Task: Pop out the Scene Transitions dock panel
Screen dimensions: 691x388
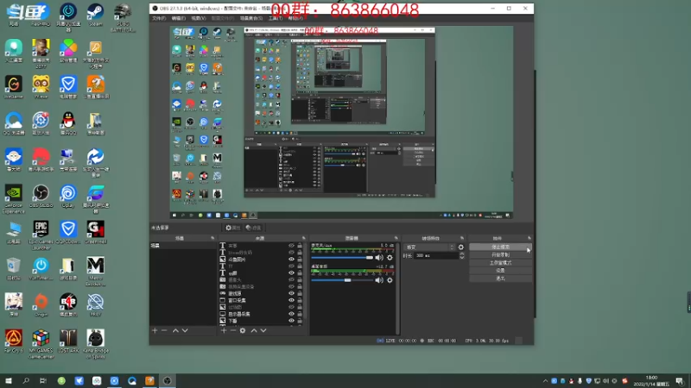Action: [462, 238]
